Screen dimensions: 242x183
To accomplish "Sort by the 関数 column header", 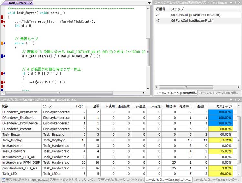I will point(21,106).
